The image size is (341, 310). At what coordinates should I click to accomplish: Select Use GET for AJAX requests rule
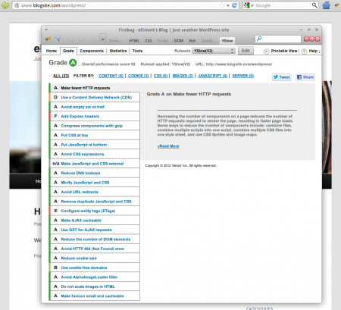[94, 230]
